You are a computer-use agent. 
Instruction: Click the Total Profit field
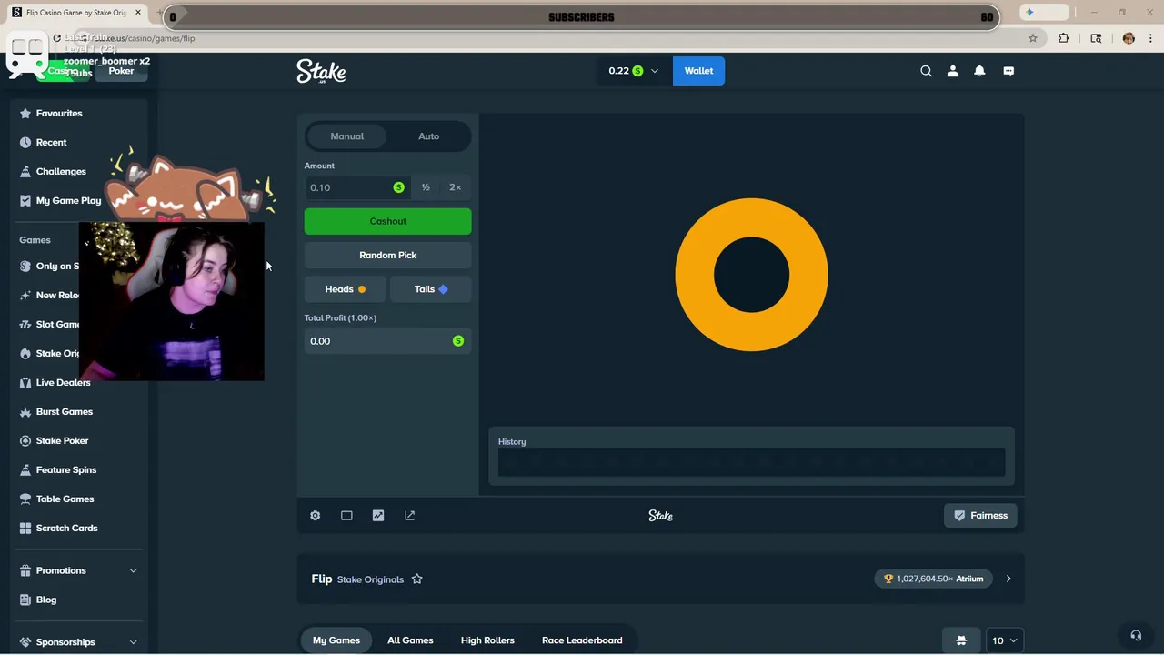(388, 341)
